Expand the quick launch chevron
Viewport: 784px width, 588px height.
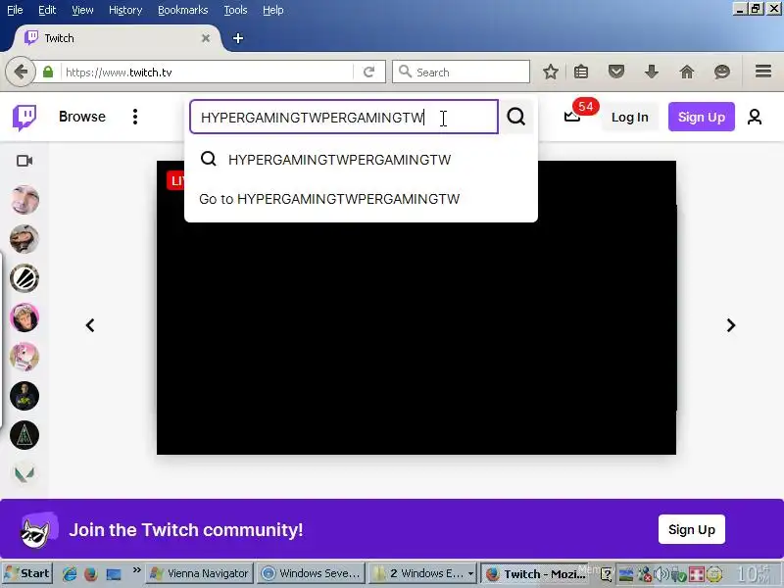[136, 569]
